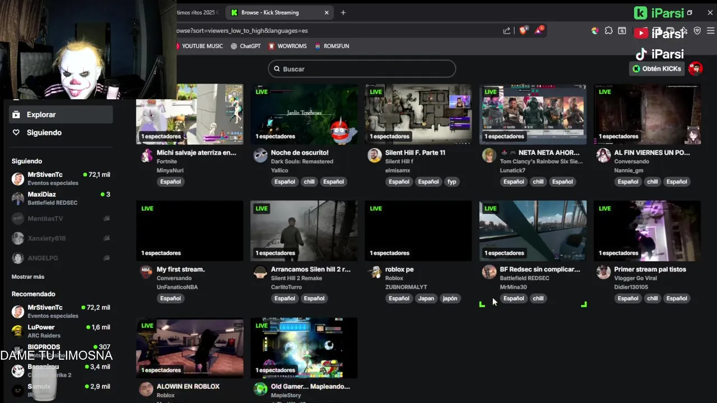
Task: Click 'LuPower' name in Recomendado
Action: [x=41, y=327]
